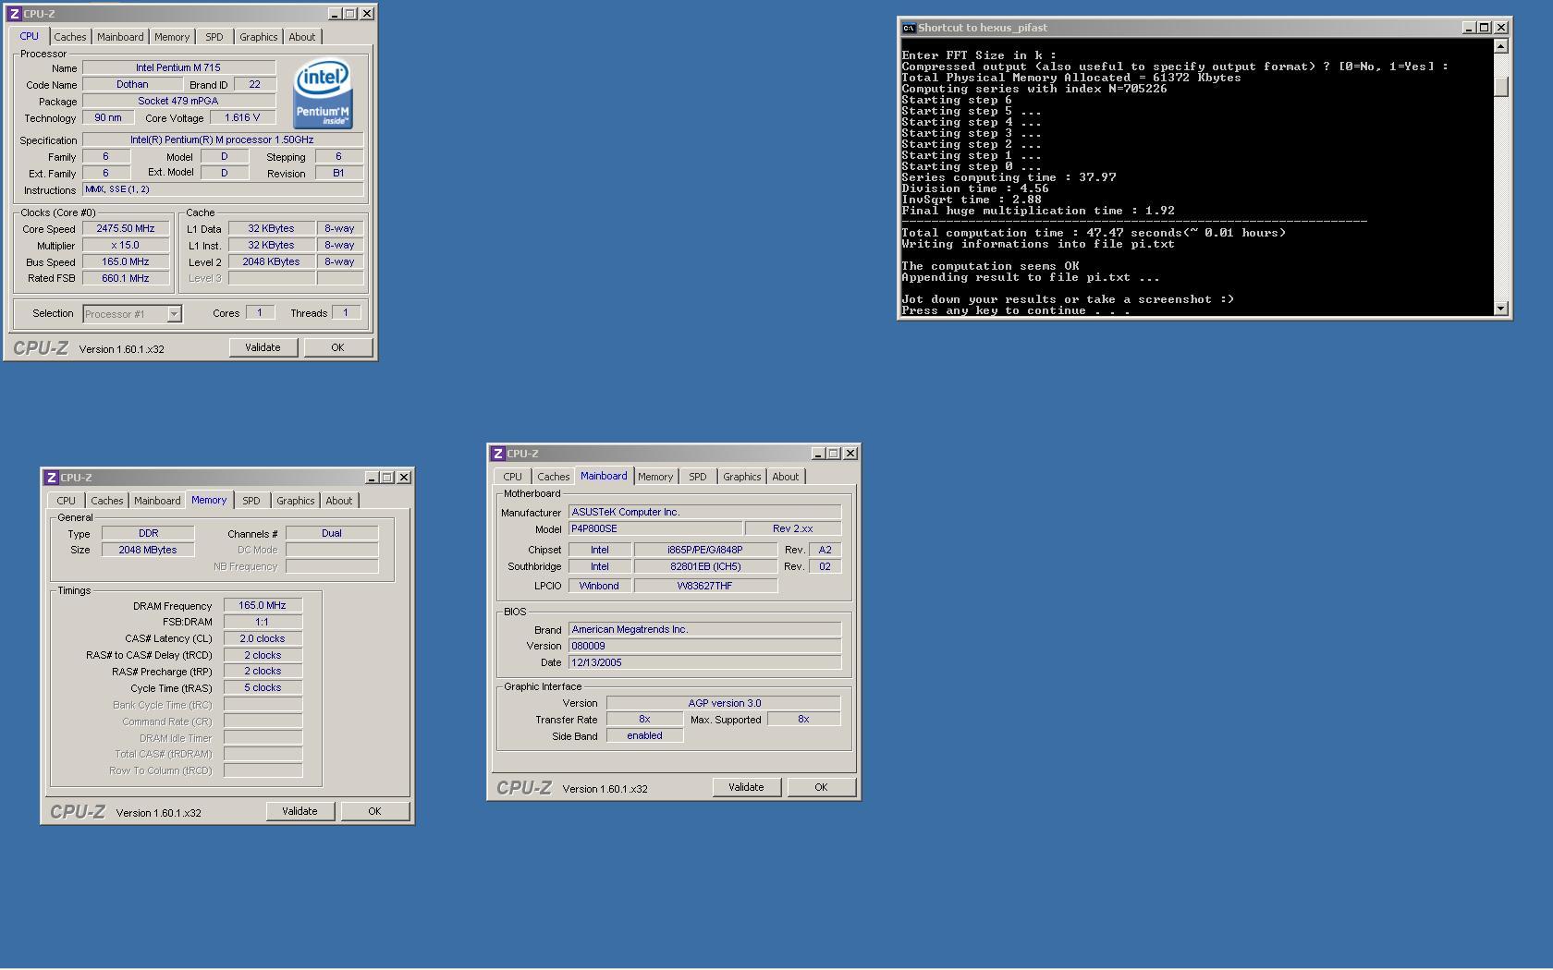Click the DRAM Frequency value 165.0 MHz
The width and height of the screenshot is (1553, 970).
coord(263,605)
